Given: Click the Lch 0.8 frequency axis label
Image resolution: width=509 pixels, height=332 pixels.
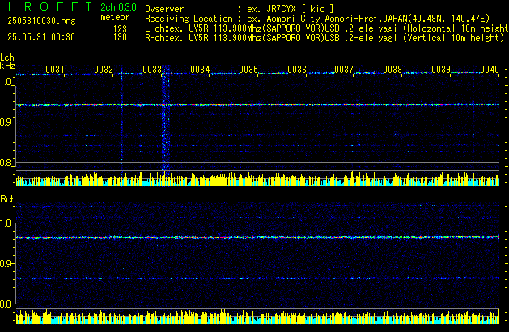Looking at the screenshot, I should pyautogui.click(x=6, y=163).
